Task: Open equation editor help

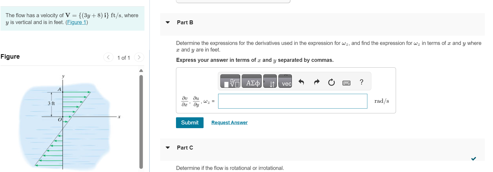Action: [361, 82]
